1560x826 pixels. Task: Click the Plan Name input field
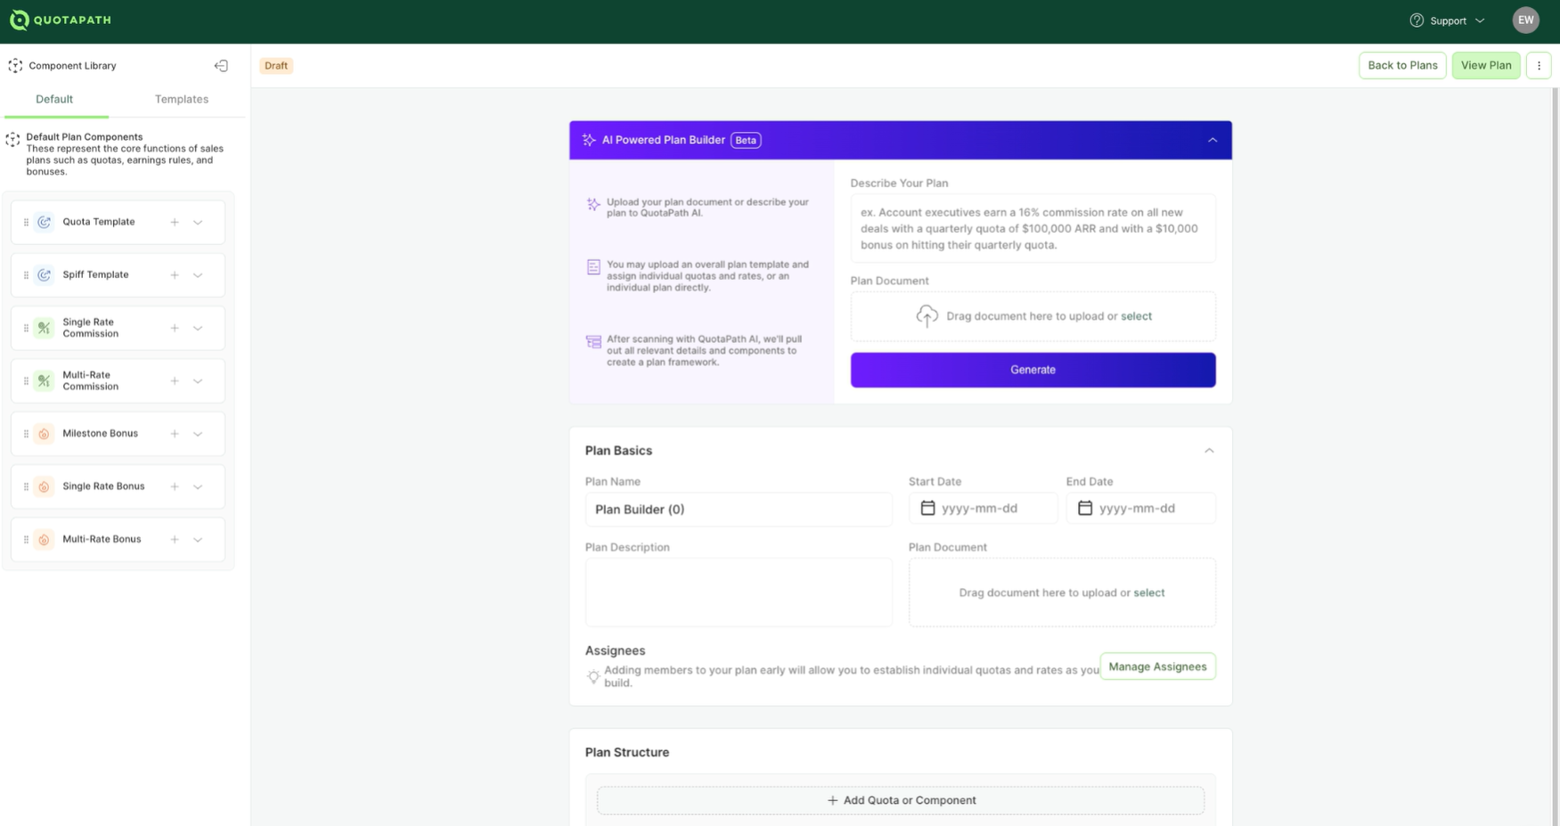pyautogui.click(x=739, y=510)
